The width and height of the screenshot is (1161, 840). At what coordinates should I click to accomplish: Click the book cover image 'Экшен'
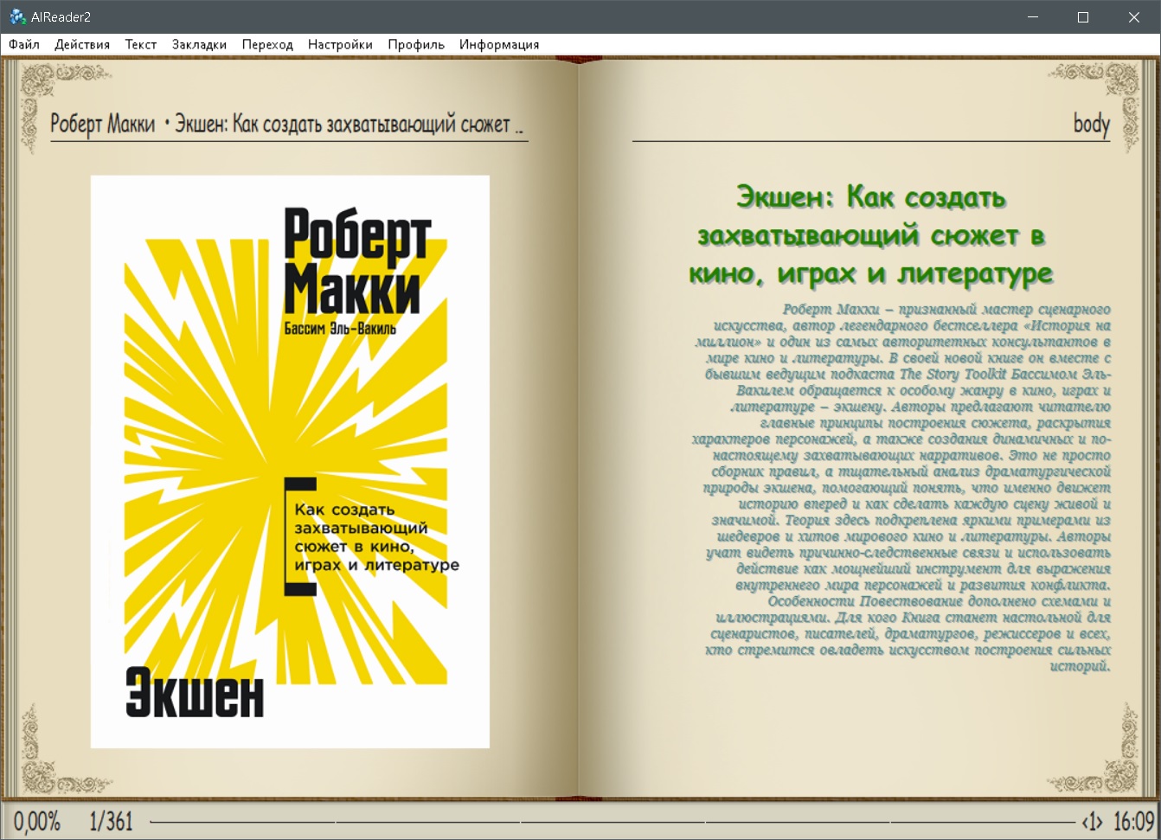pyautogui.click(x=290, y=462)
